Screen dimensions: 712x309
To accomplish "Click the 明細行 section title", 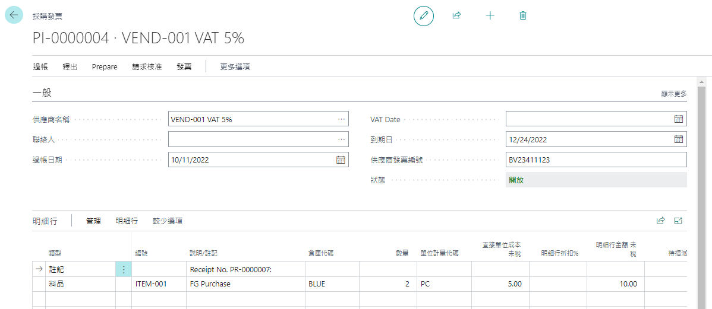I will pyautogui.click(x=45, y=221).
